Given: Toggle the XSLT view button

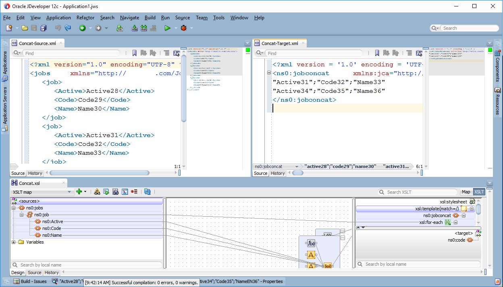Looking at the screenshot, I should 479,192.
